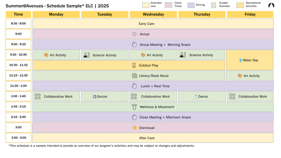Click the icon next to Wellness & Movement
Screen dimensions: 281x158
pos(134,107)
